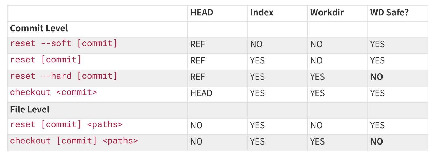Click bold NO in reset --hard row
Screen dimensions: 435x161
[376, 77]
